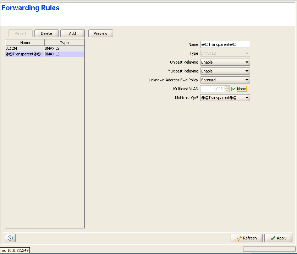The height and width of the screenshot is (254, 297).
Task: Sort the list by Type column header
Action: click(64, 43)
